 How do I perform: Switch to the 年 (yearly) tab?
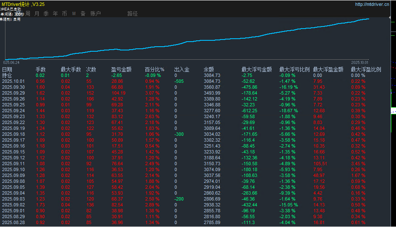tap(55, 13)
